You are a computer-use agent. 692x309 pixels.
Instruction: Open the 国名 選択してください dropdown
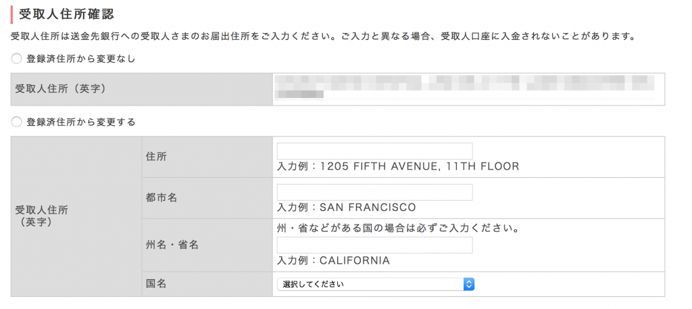376,284
